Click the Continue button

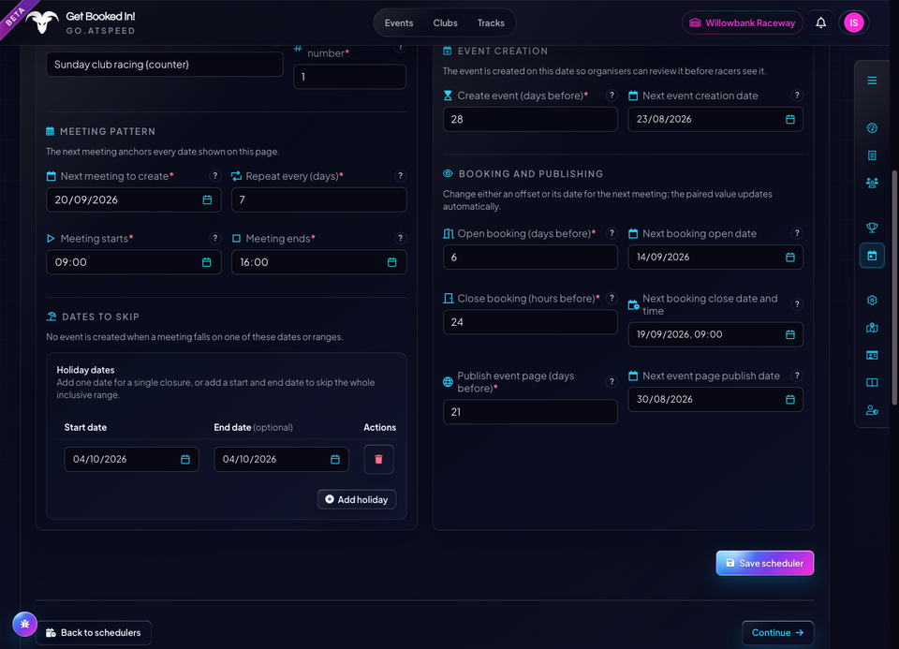pos(777,632)
